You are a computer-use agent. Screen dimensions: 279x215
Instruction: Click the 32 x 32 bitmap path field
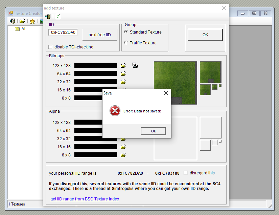96,82
